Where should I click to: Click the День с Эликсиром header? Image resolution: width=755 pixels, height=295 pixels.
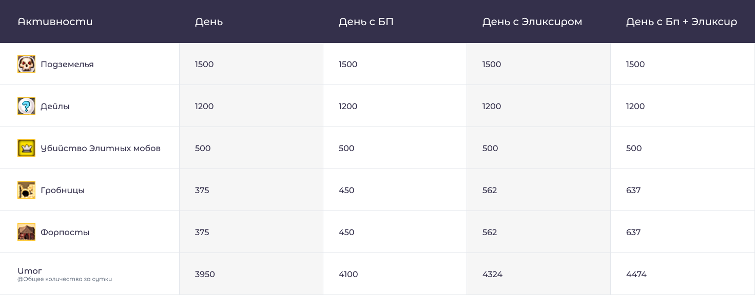pos(532,22)
